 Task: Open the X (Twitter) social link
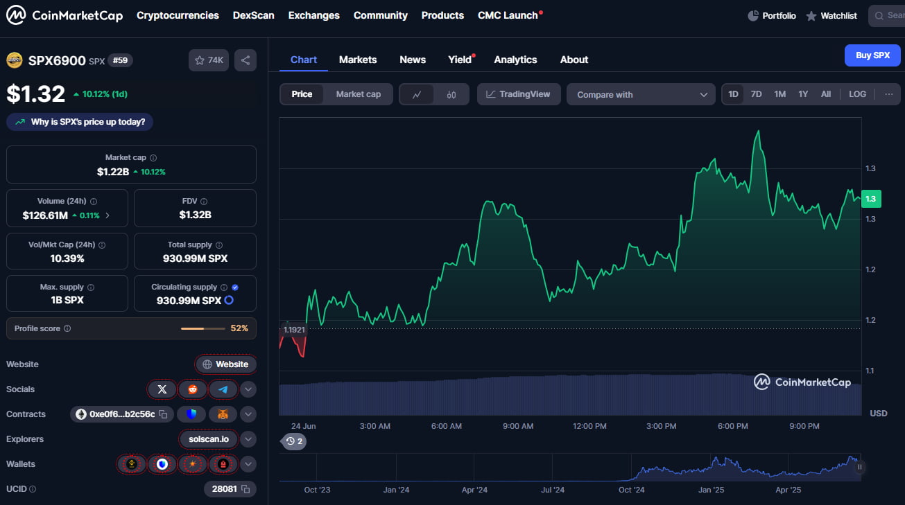tap(162, 389)
